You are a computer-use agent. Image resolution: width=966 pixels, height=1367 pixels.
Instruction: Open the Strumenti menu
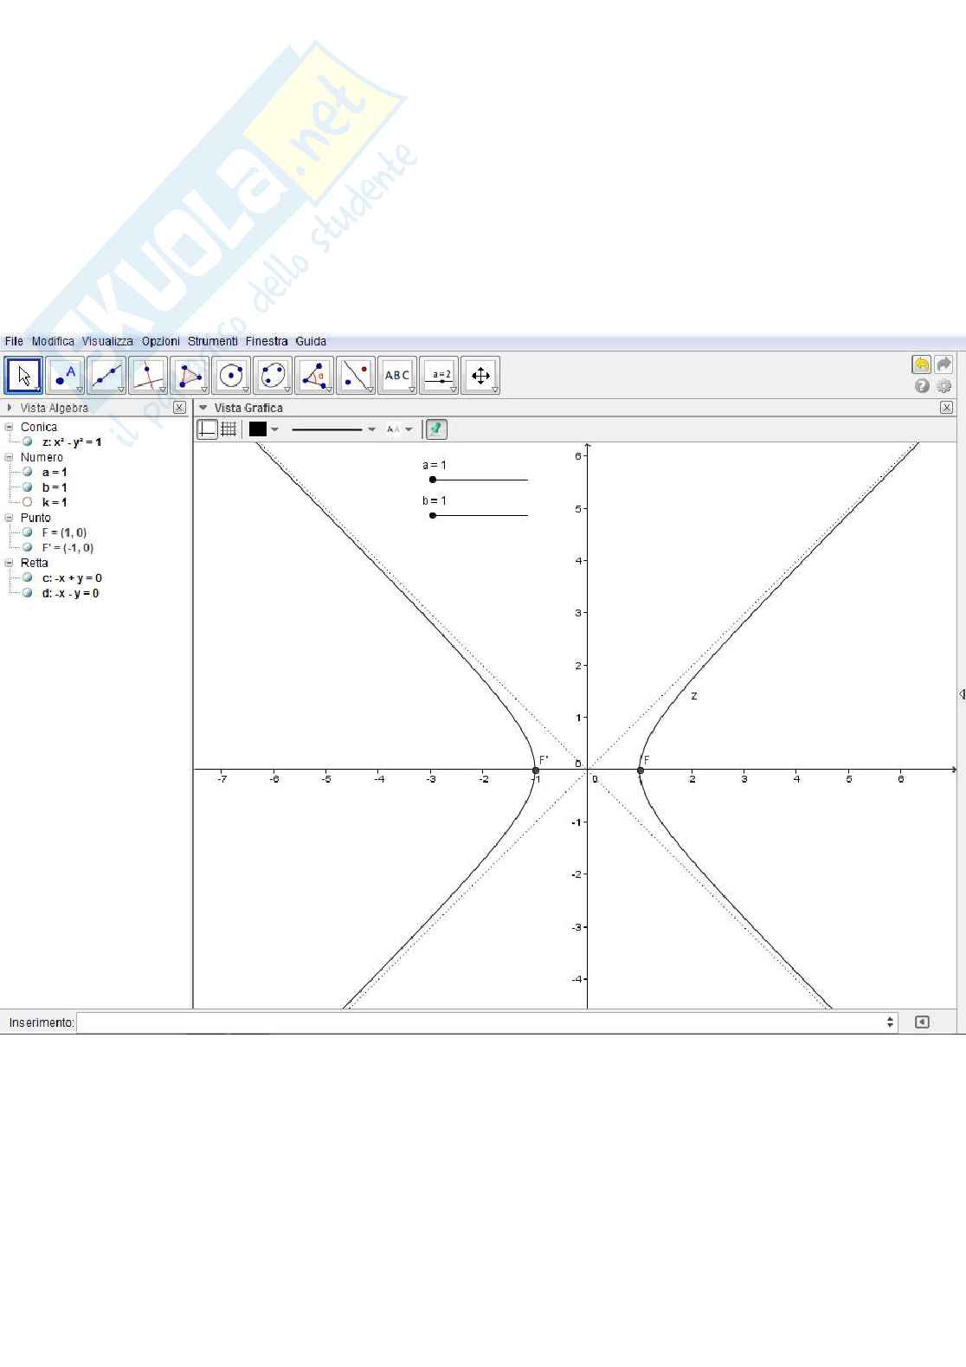point(212,341)
